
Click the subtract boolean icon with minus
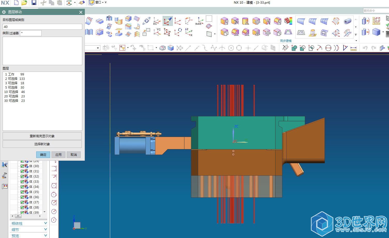coord(302,48)
